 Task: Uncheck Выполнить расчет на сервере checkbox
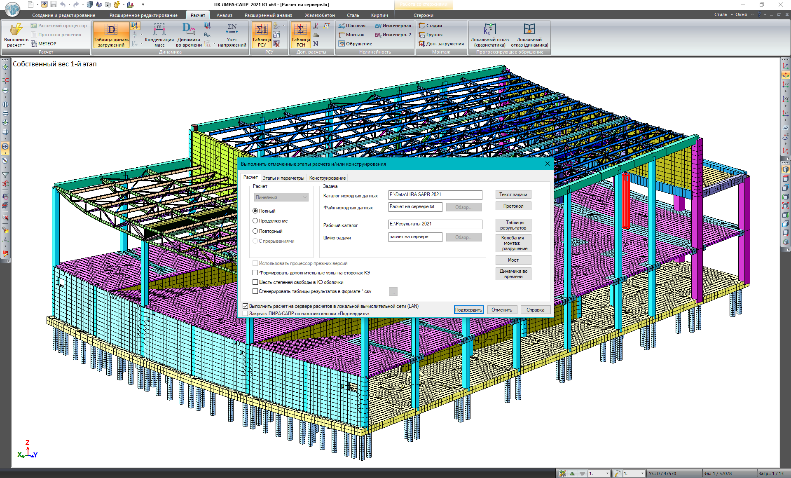[246, 306]
